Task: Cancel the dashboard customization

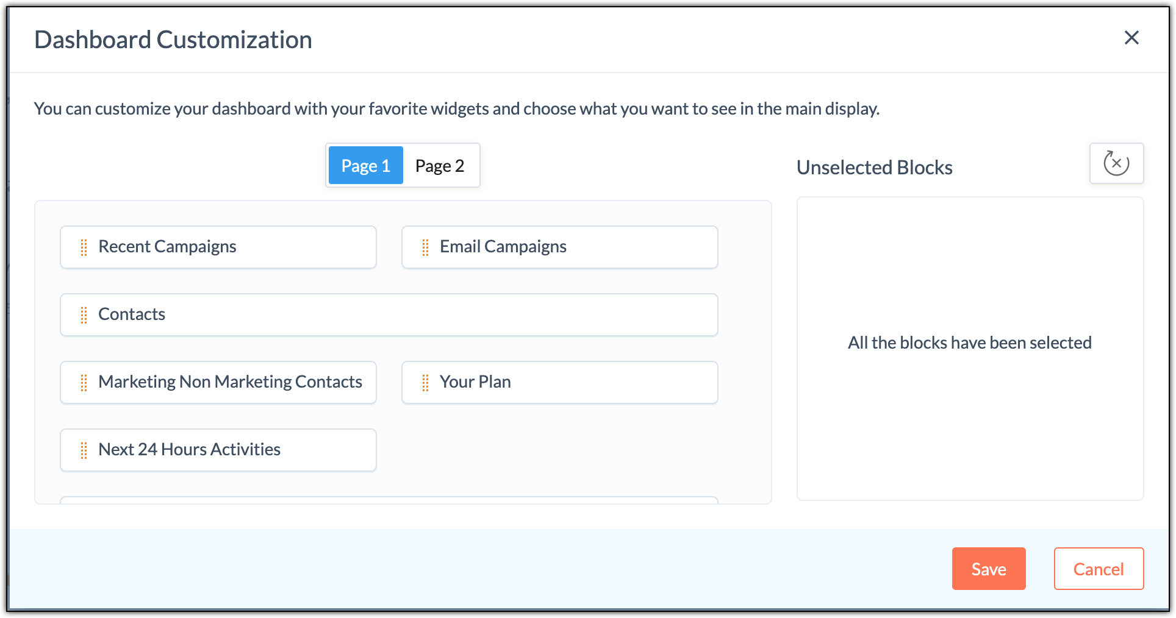Action: pos(1098,569)
